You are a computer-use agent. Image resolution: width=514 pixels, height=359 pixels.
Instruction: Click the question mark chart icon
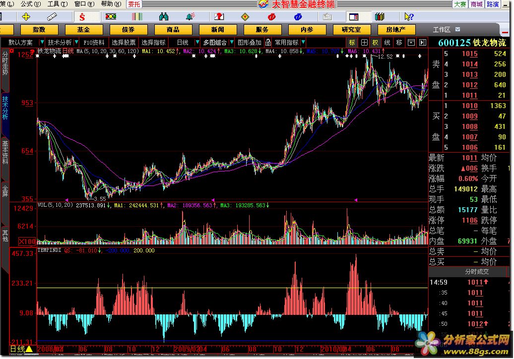(x=219, y=16)
